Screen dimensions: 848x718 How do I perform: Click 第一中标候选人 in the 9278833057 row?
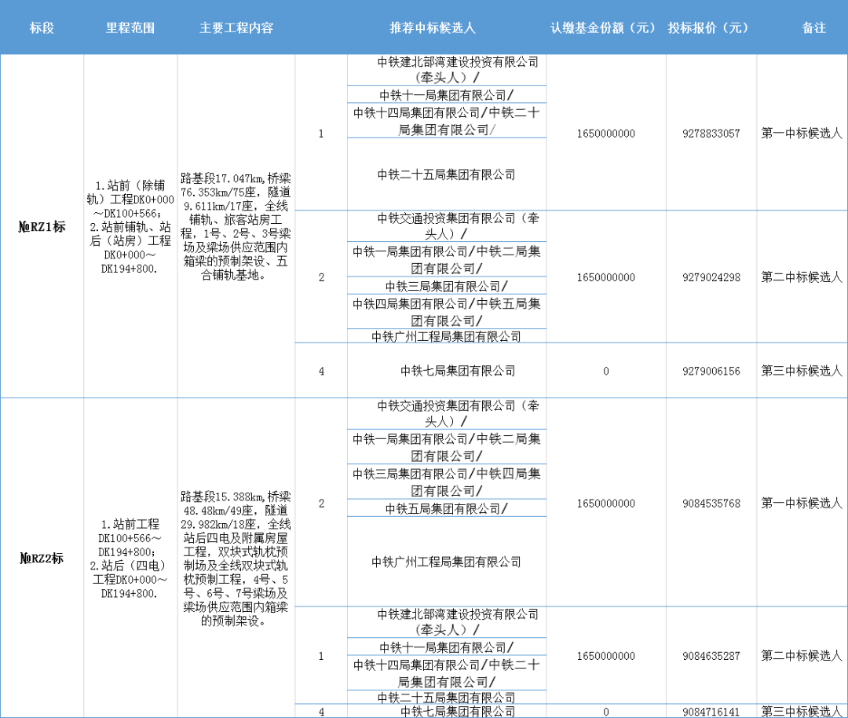pos(802,133)
